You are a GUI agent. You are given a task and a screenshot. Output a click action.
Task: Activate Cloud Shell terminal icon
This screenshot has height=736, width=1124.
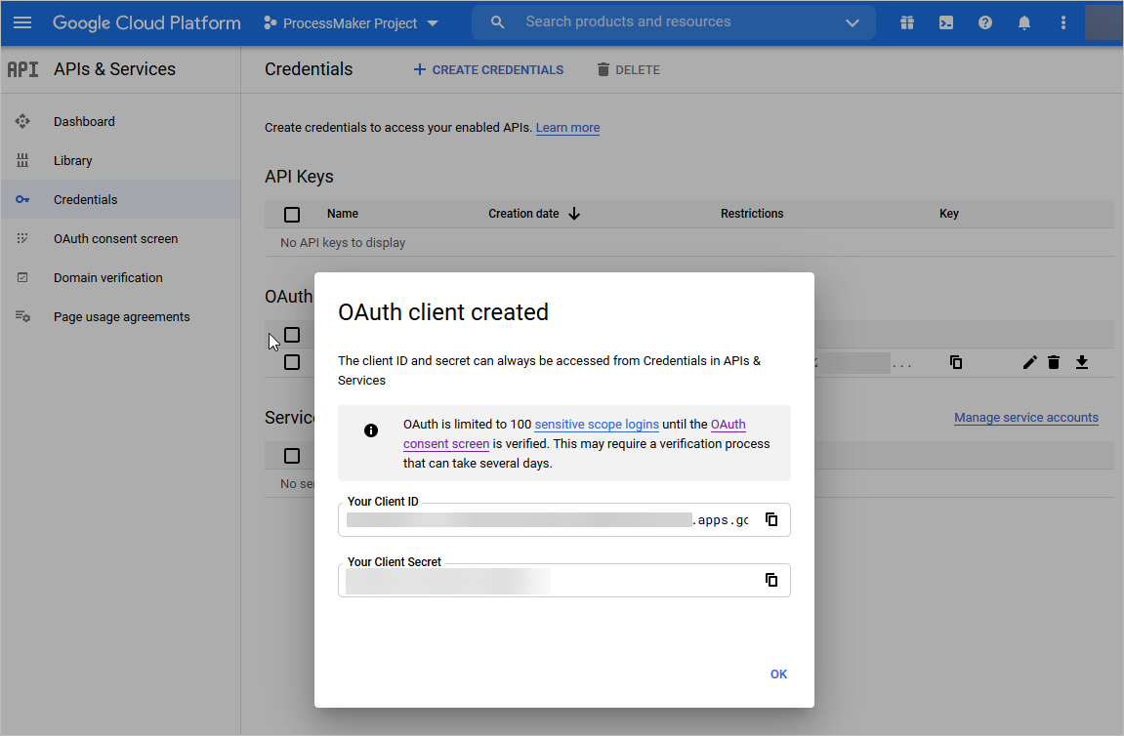pyautogui.click(x=946, y=22)
